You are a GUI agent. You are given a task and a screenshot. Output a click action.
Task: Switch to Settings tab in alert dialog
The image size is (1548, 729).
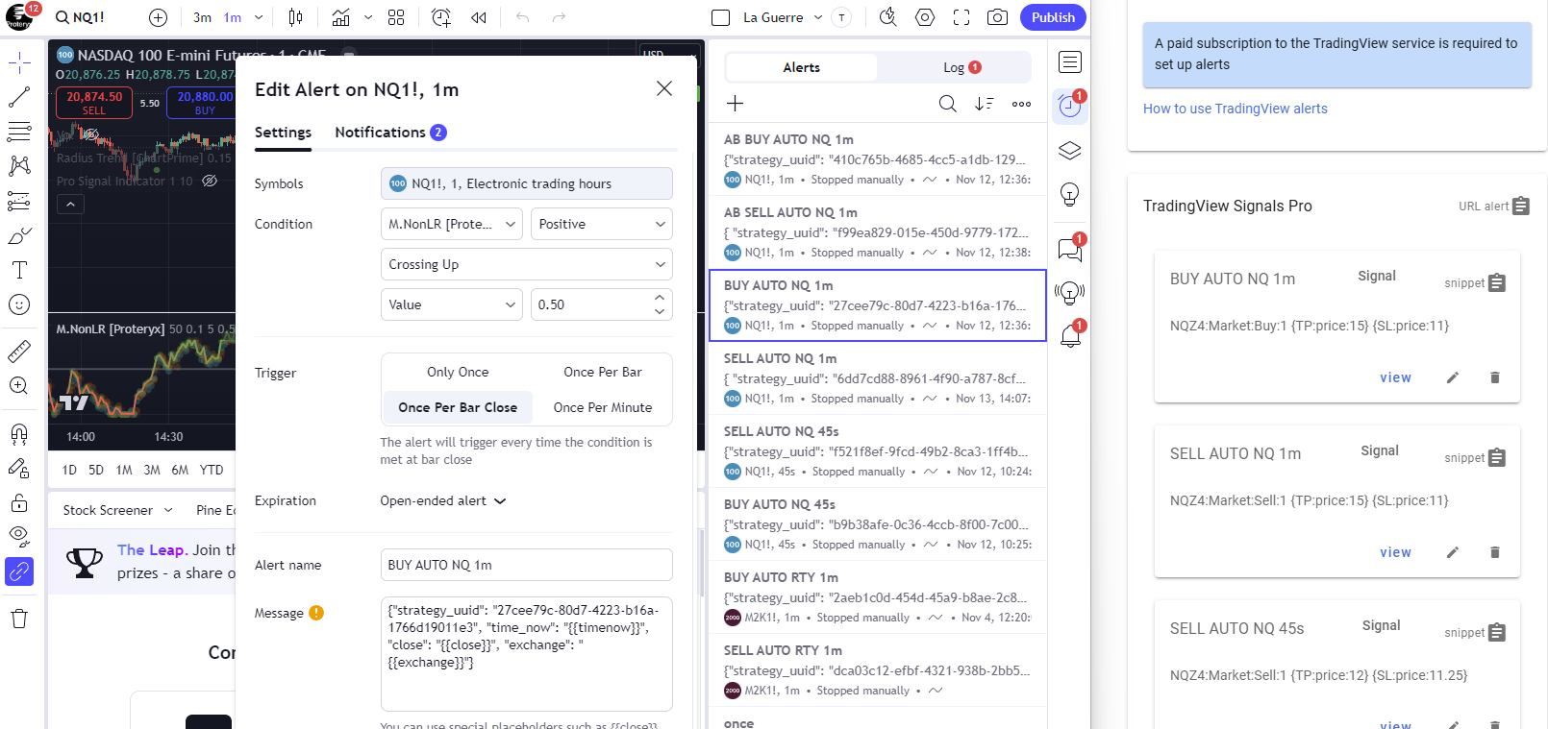[x=283, y=133]
